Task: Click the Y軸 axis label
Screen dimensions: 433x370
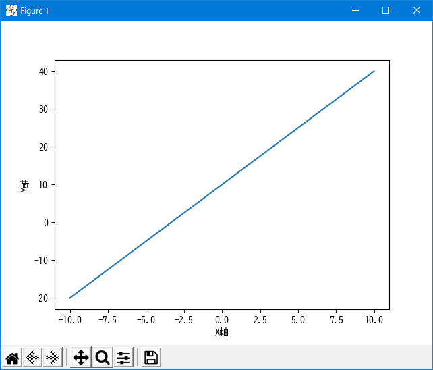Action: coord(25,185)
